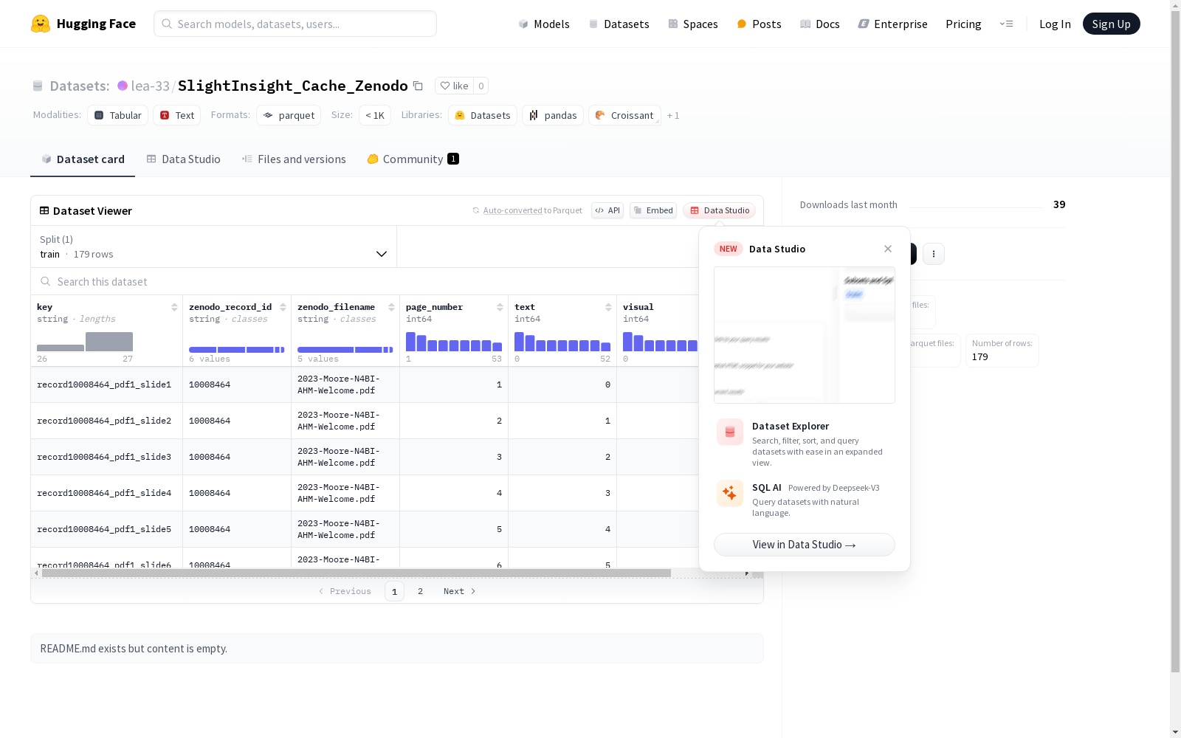This screenshot has width=1181, height=738.
Task: Select page 1 of the table
Action: coord(394,591)
